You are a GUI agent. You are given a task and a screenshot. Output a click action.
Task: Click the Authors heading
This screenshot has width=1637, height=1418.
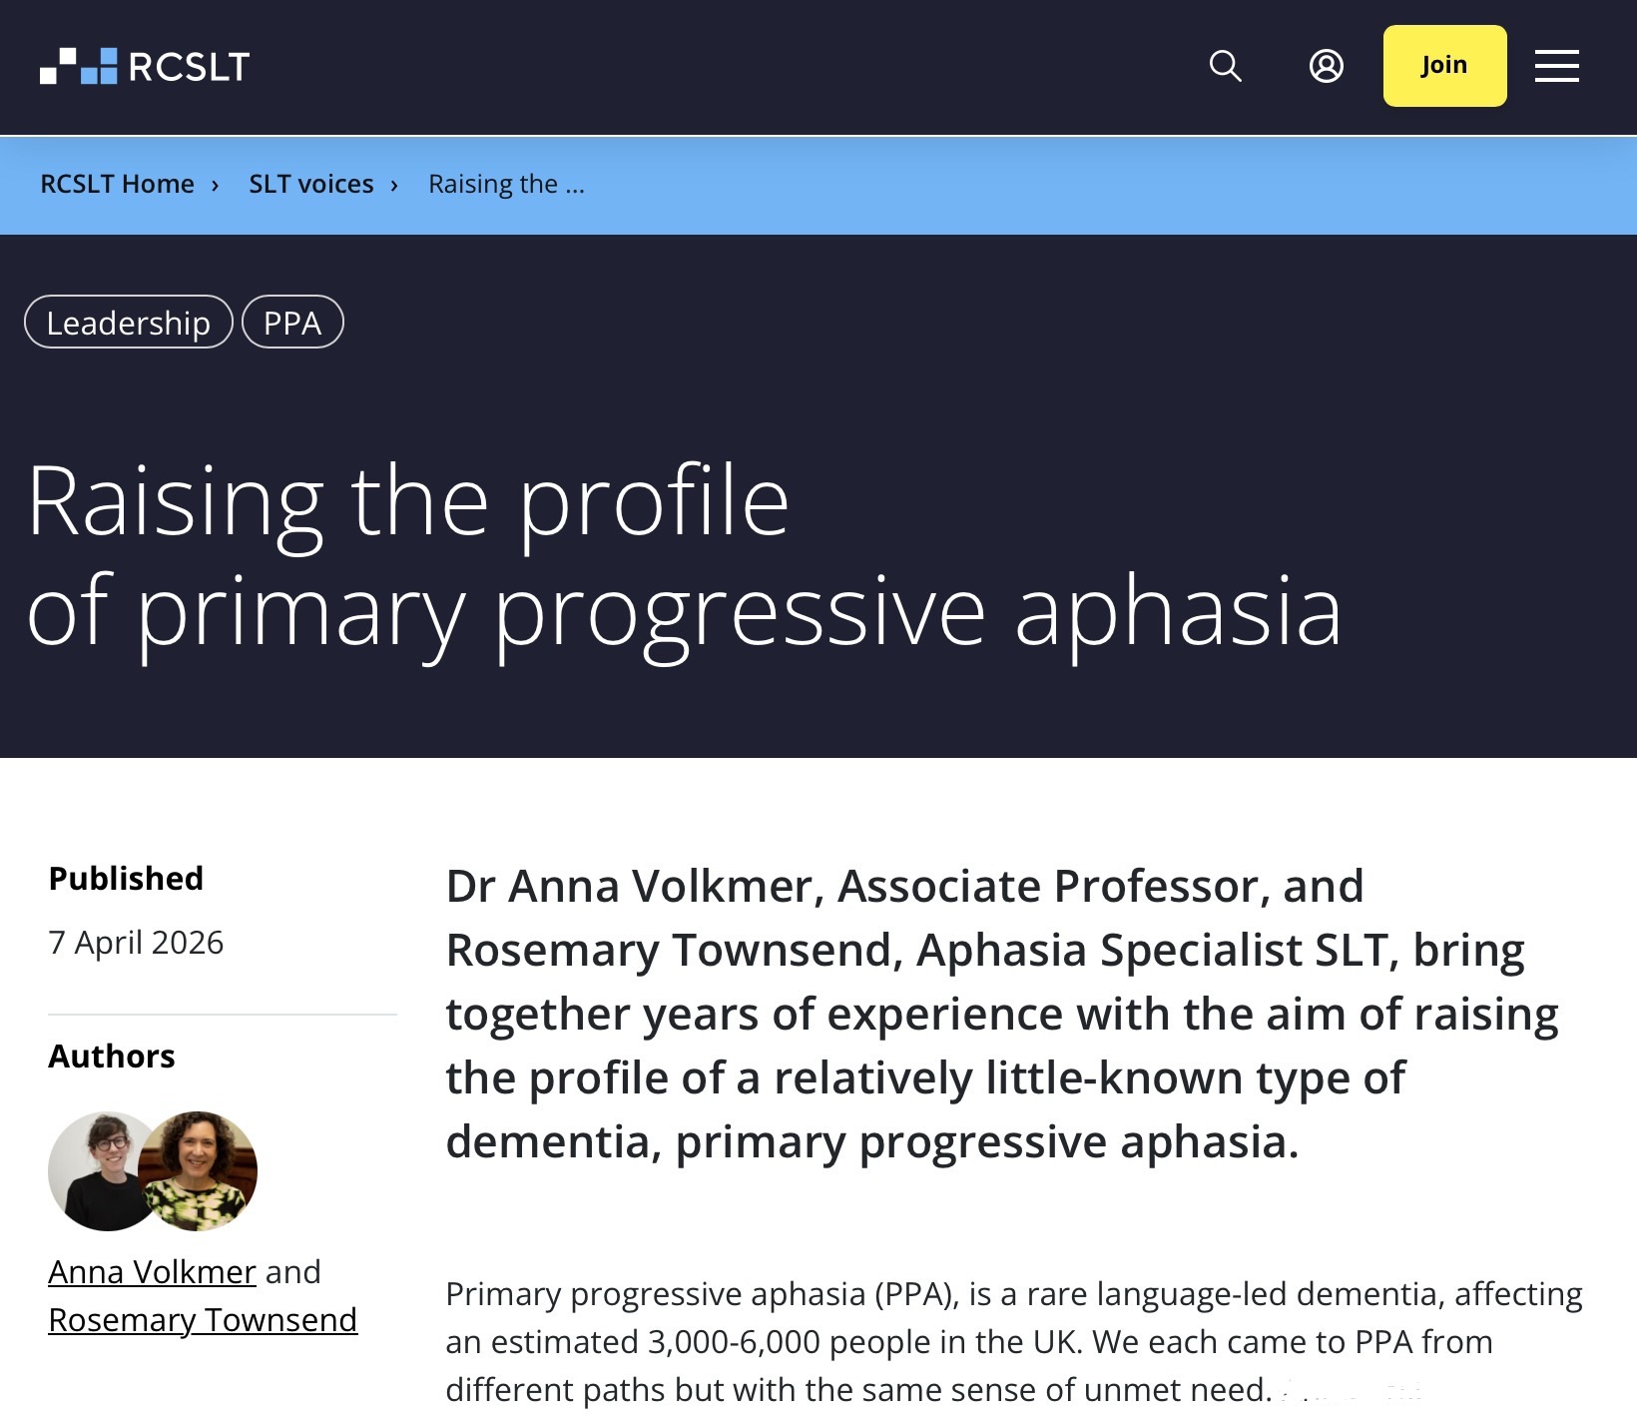coord(112,1057)
